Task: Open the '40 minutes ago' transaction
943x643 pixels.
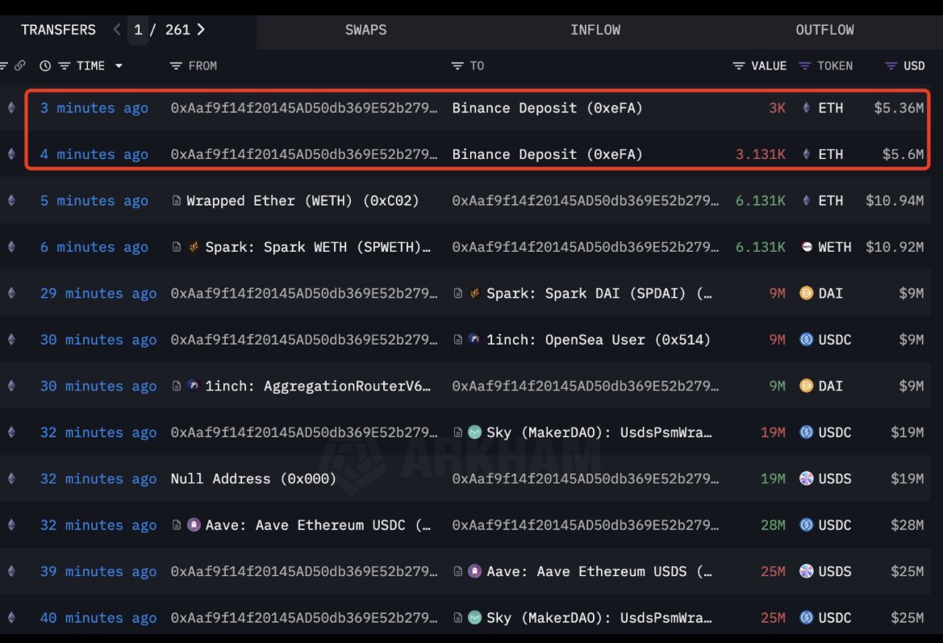Action: click(x=98, y=618)
